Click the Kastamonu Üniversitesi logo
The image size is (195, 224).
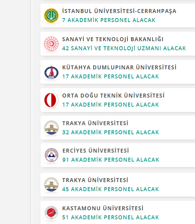[x=51, y=213]
